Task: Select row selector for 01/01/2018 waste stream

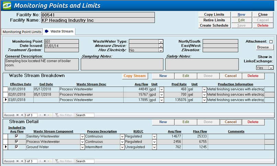Action: click(5, 89)
